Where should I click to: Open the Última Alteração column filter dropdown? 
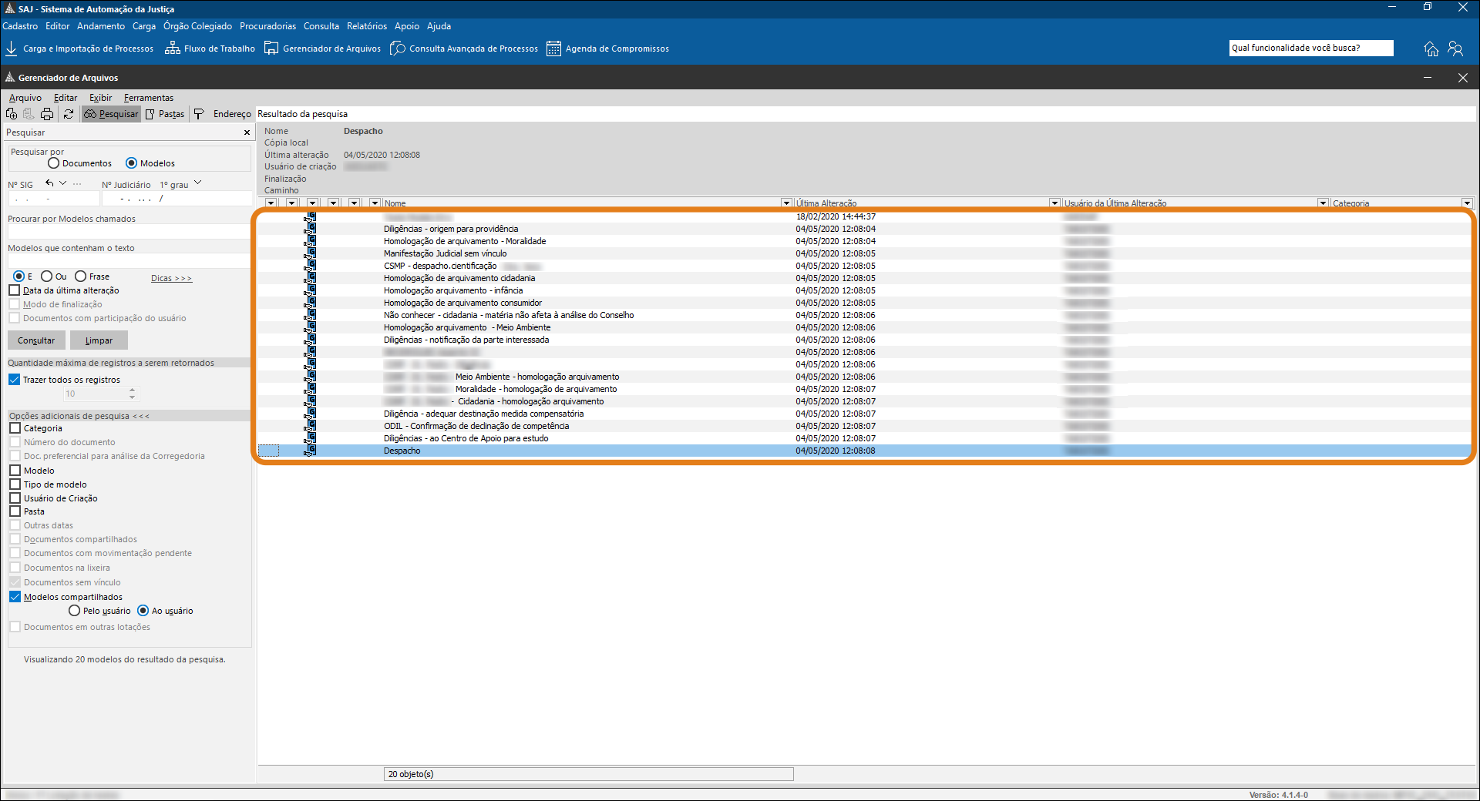coord(1054,203)
